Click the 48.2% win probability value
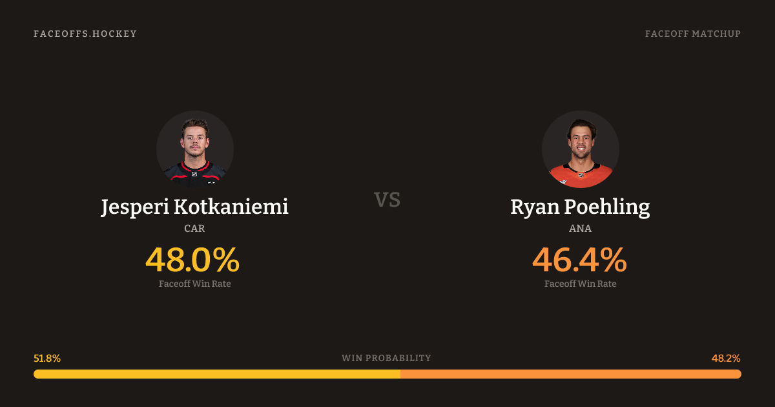Image resolution: width=775 pixels, height=407 pixels. coord(726,358)
